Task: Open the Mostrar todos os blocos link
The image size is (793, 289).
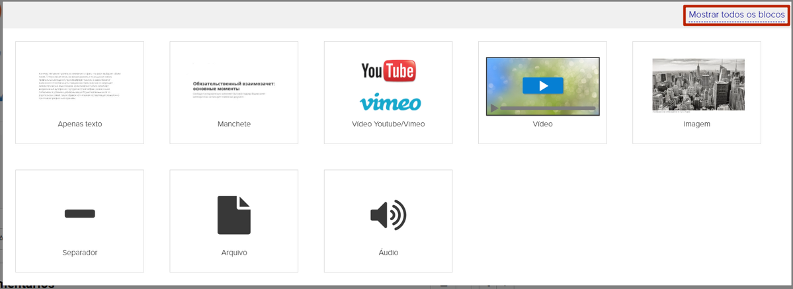Action: click(x=736, y=15)
